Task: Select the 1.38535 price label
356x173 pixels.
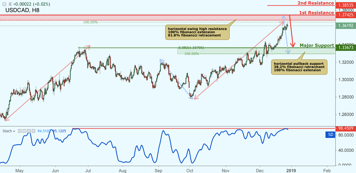Action: [x=345, y=5]
